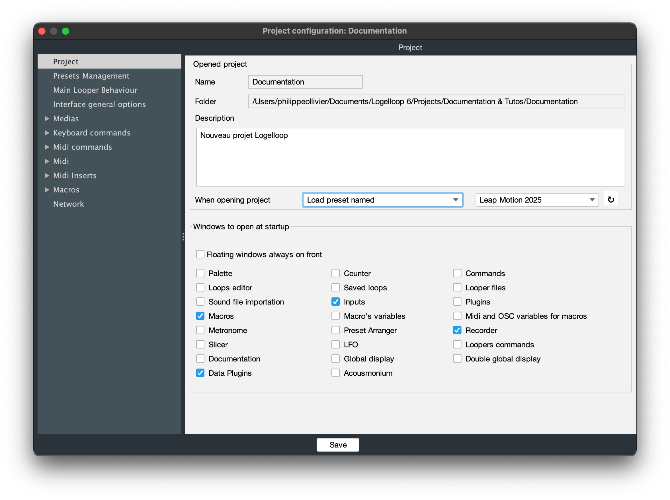
Task: Click inside the Description text area
Action: click(x=410, y=157)
